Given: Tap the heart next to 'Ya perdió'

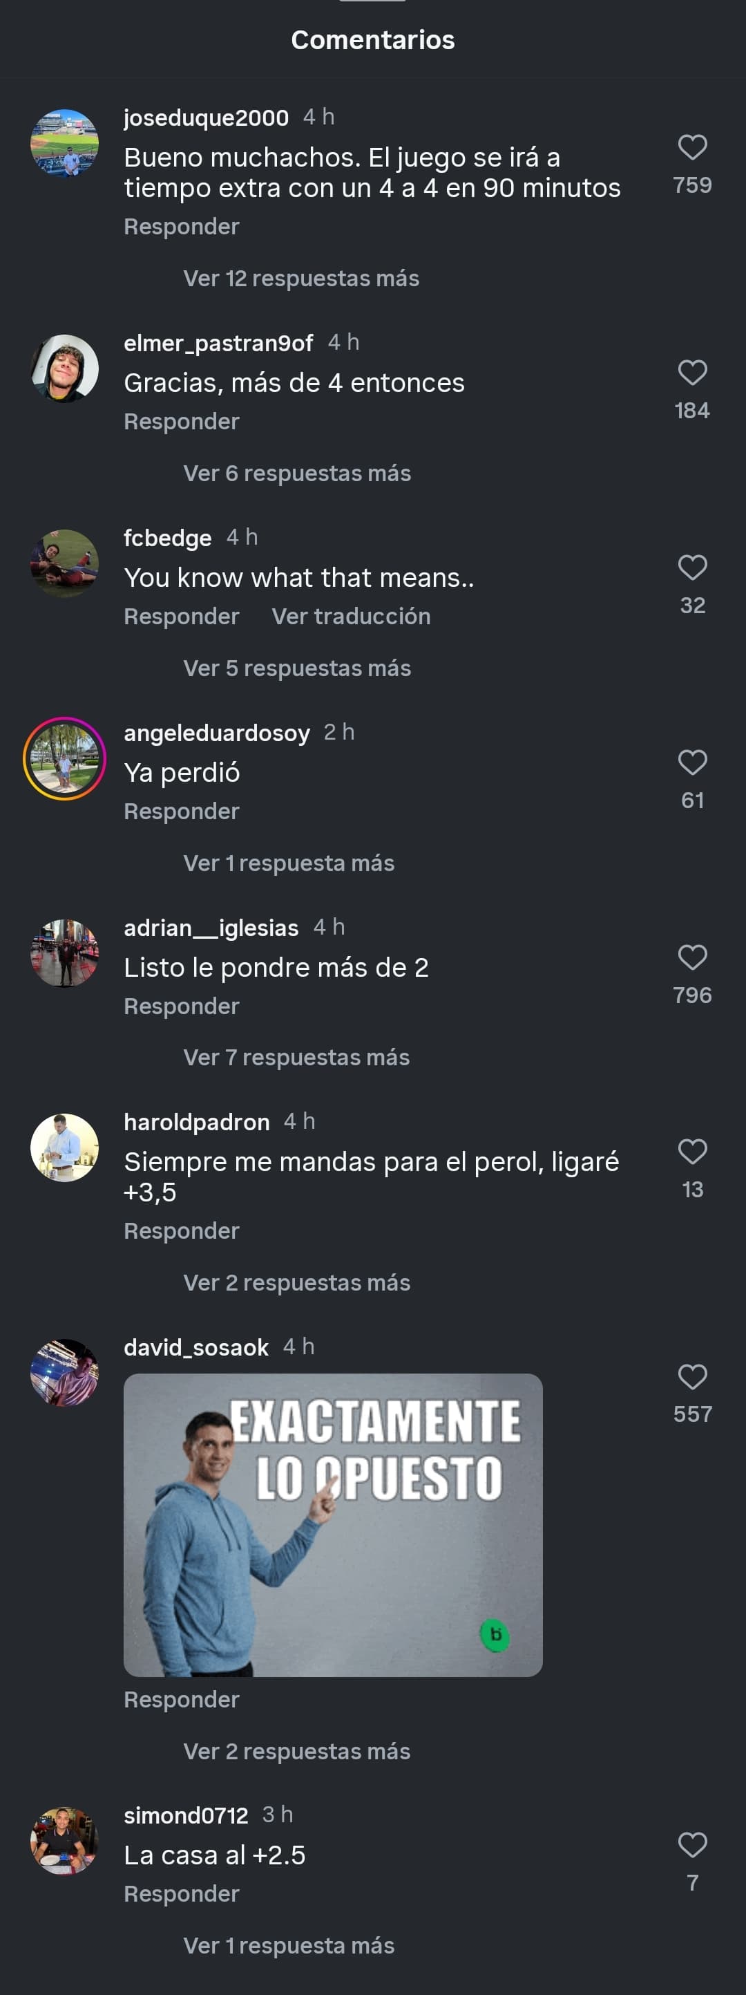Looking at the screenshot, I should point(692,762).
